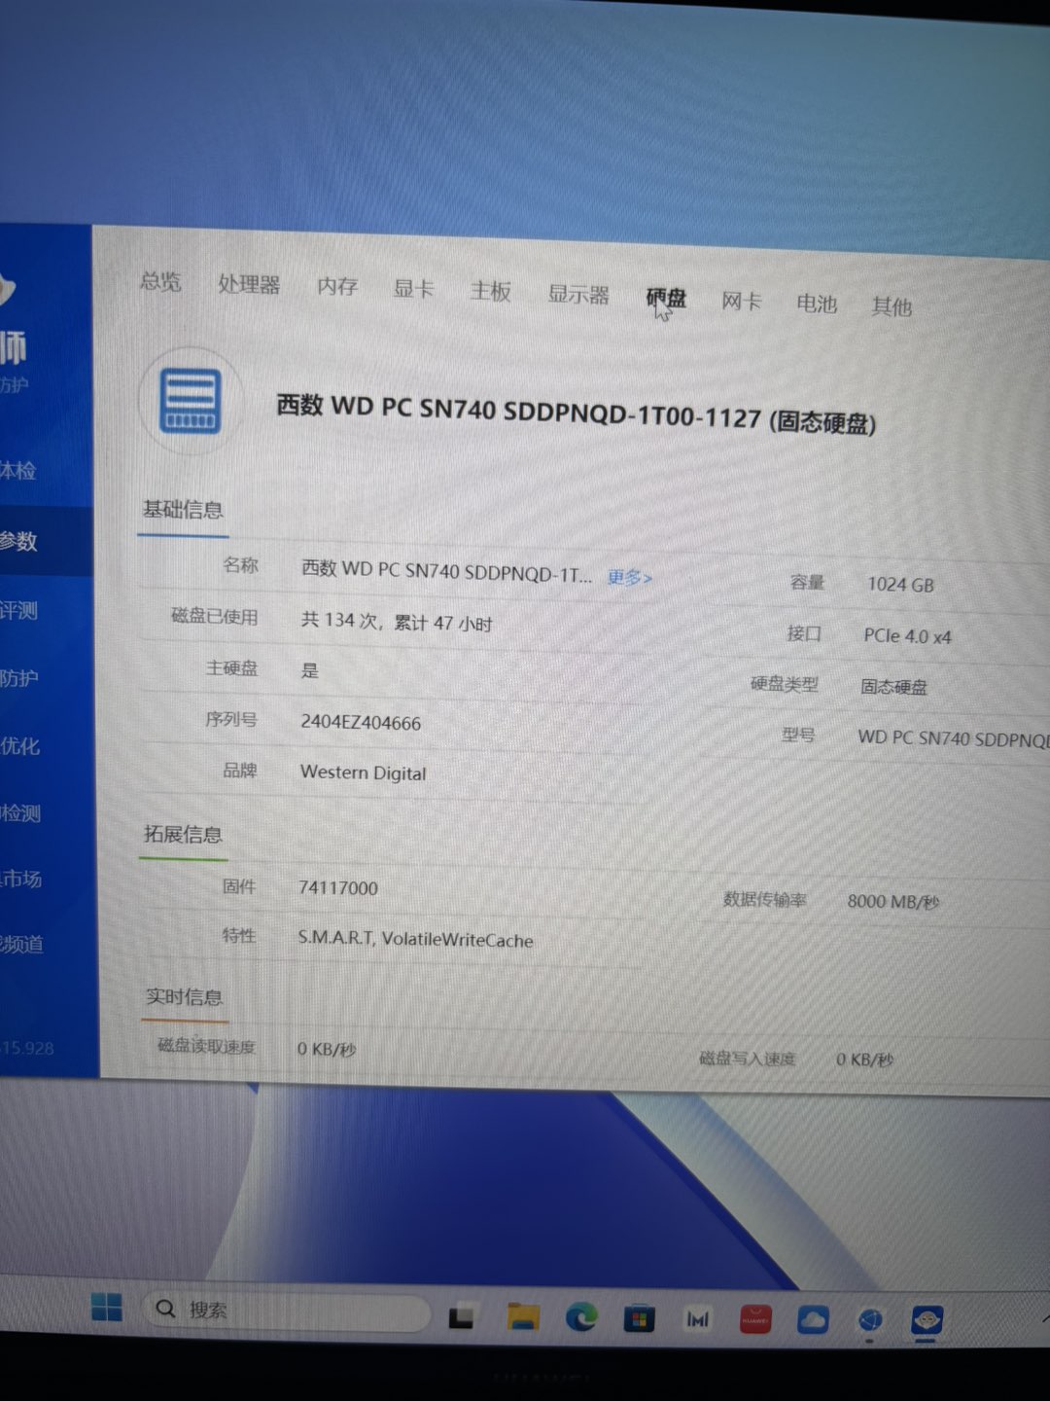Open File Explorer from the taskbar
1050x1401 pixels.
[x=523, y=1317]
